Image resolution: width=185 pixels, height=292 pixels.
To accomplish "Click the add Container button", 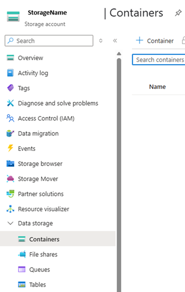I will point(155,41).
